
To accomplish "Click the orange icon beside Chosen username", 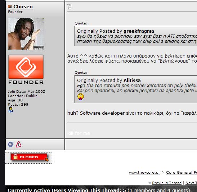I will [10, 6].
